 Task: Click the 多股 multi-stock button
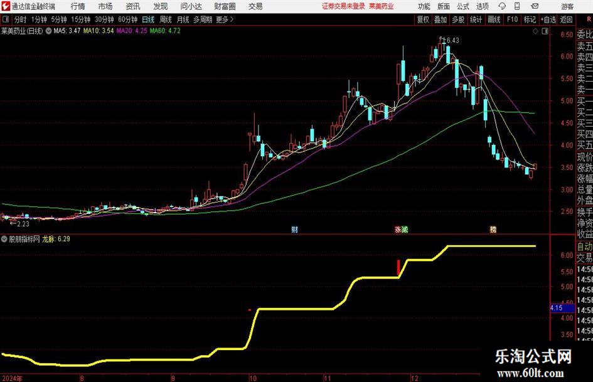[x=458, y=19]
